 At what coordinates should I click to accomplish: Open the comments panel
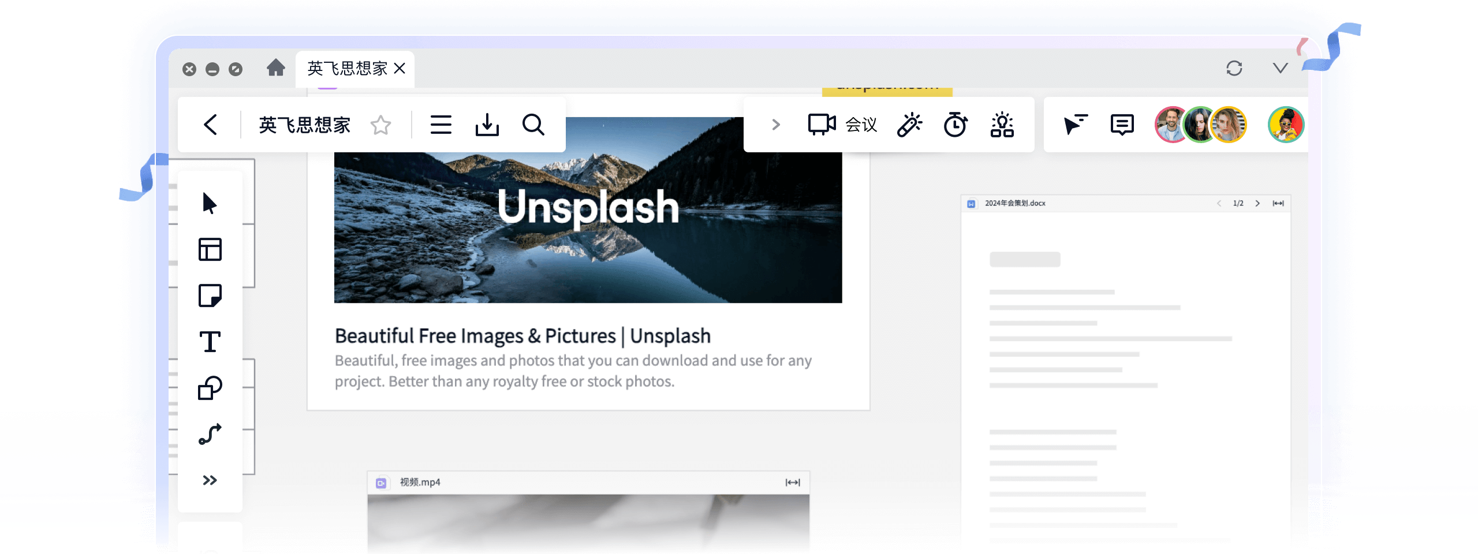point(1122,125)
